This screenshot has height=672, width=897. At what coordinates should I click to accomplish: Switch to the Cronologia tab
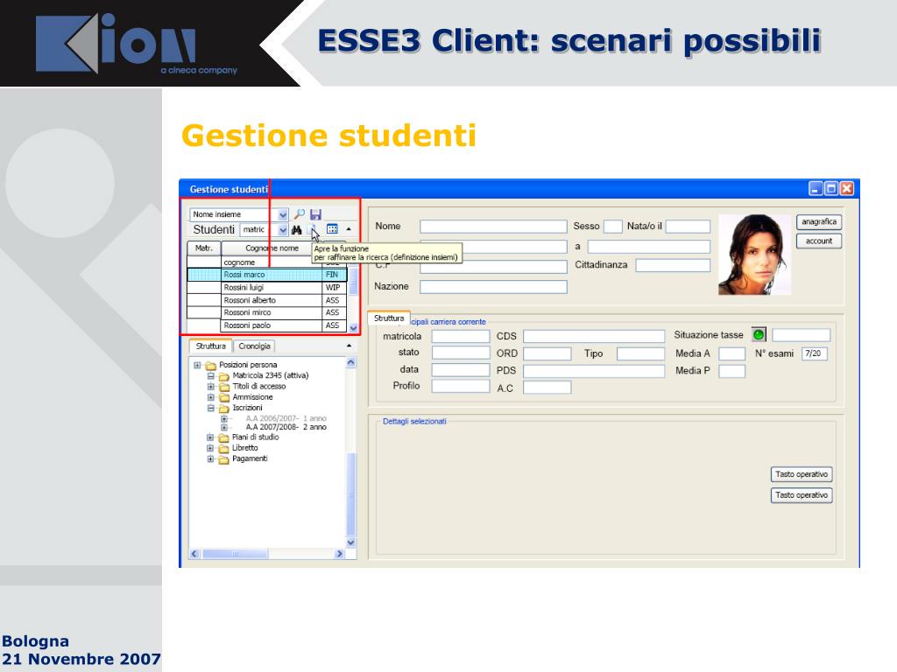(x=255, y=346)
